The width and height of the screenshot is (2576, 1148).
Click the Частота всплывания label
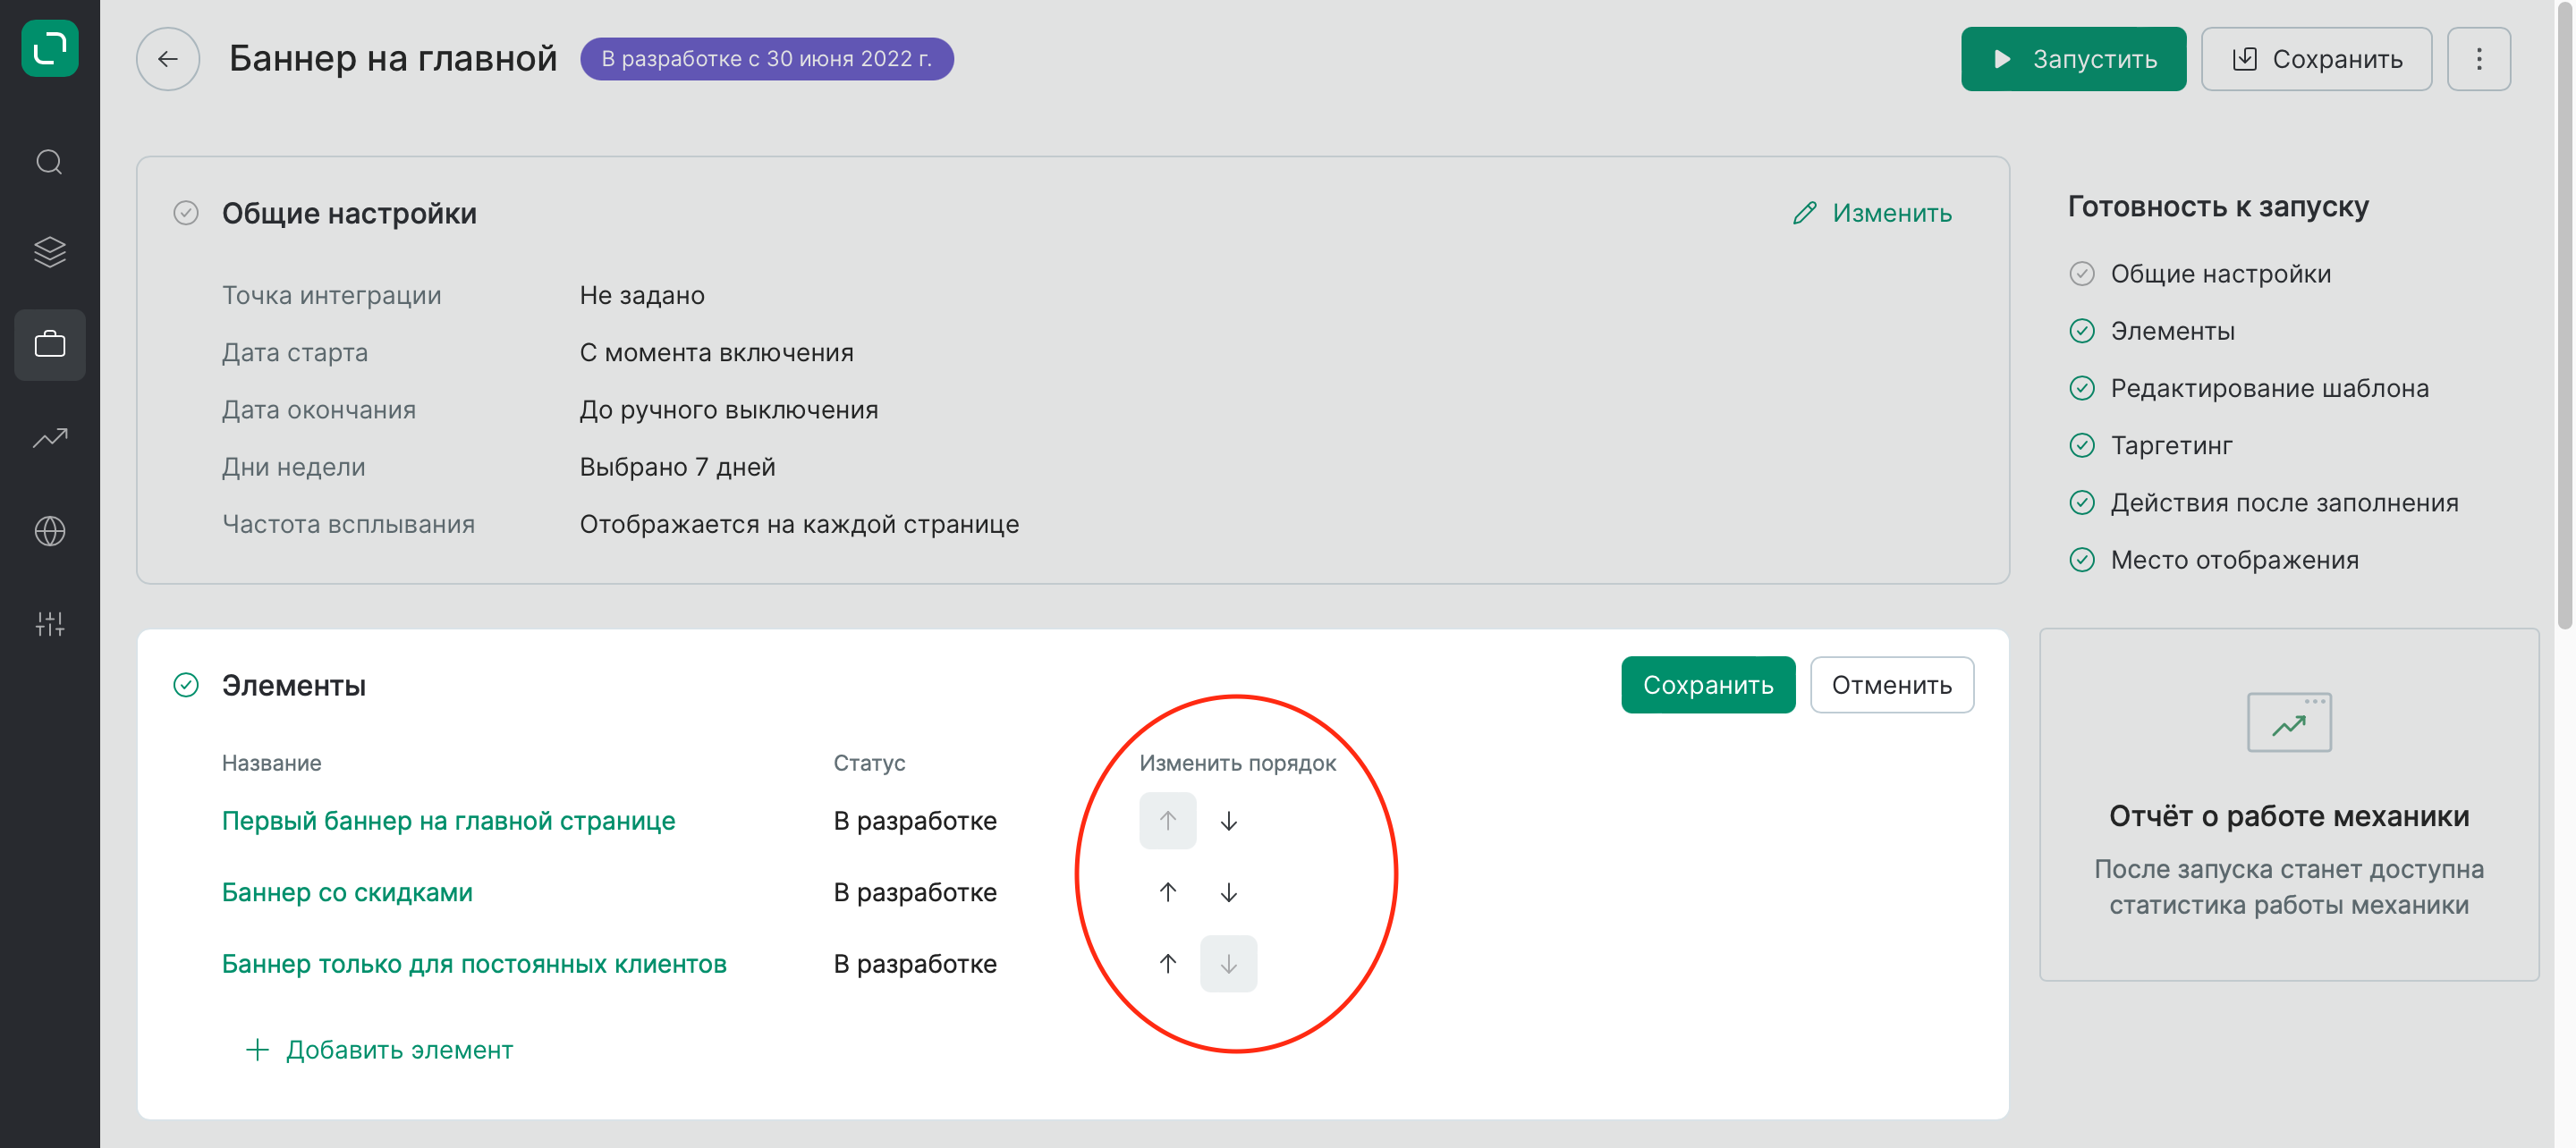(349, 524)
